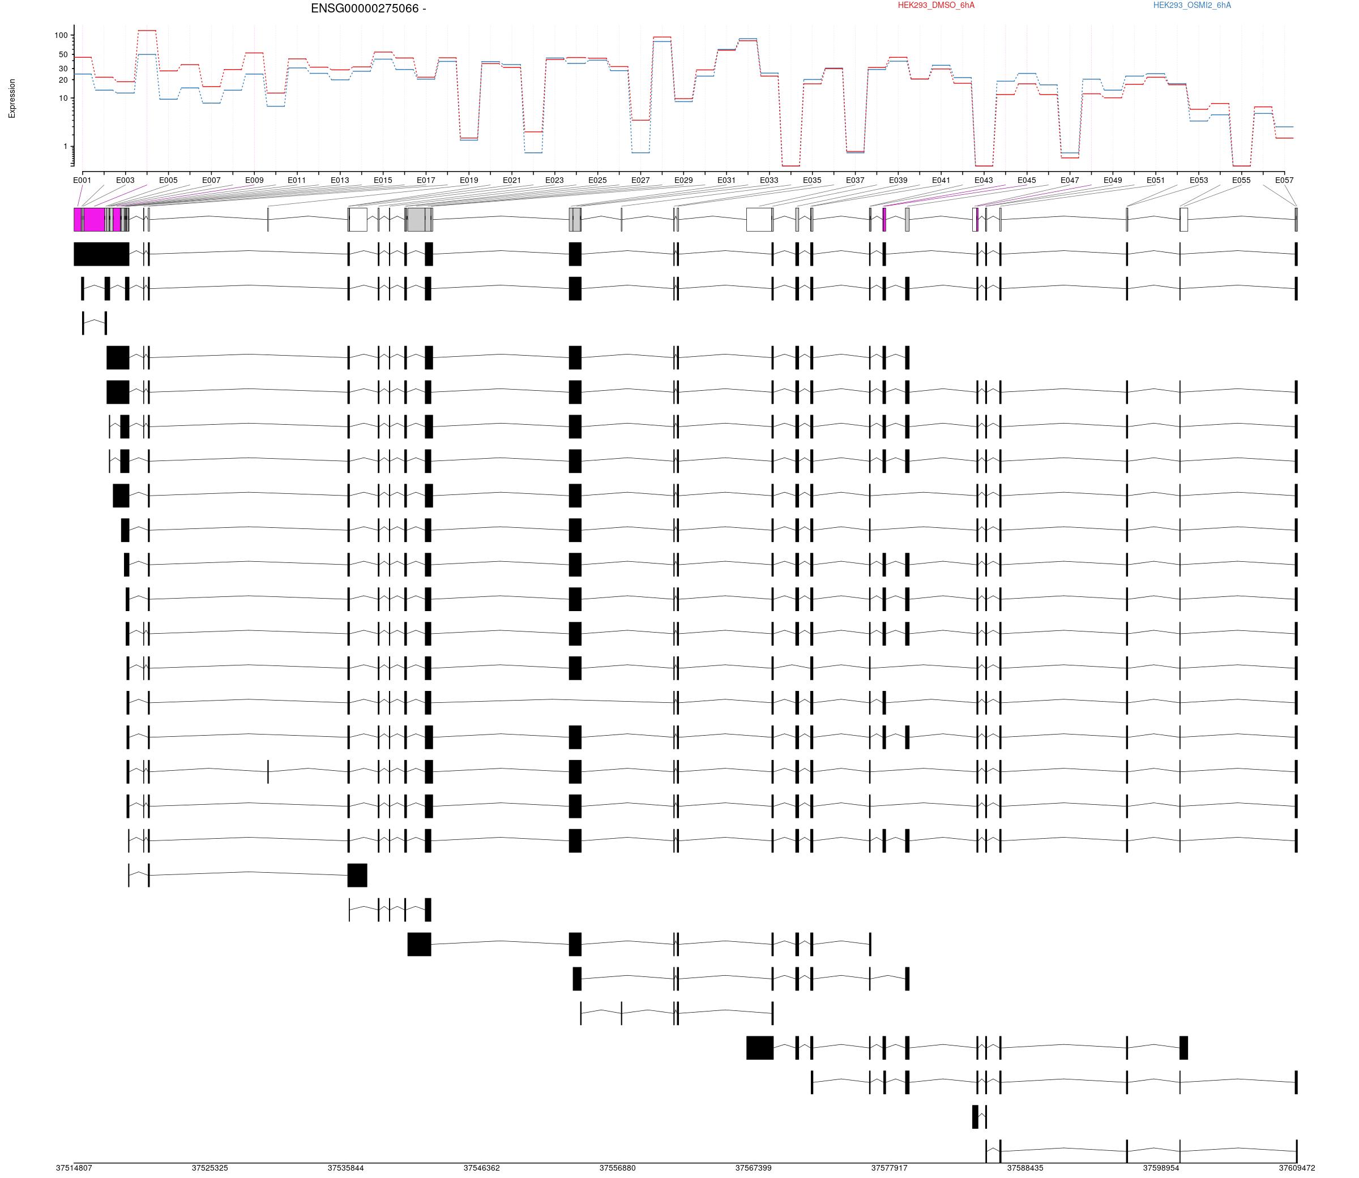The height and width of the screenshot is (1178, 1359).
Task: Click exon label E055
Action: click(1241, 180)
